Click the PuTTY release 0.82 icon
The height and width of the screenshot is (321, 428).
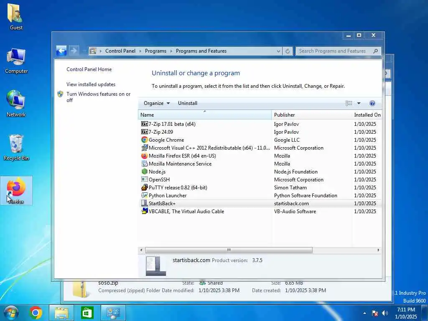pos(144,187)
